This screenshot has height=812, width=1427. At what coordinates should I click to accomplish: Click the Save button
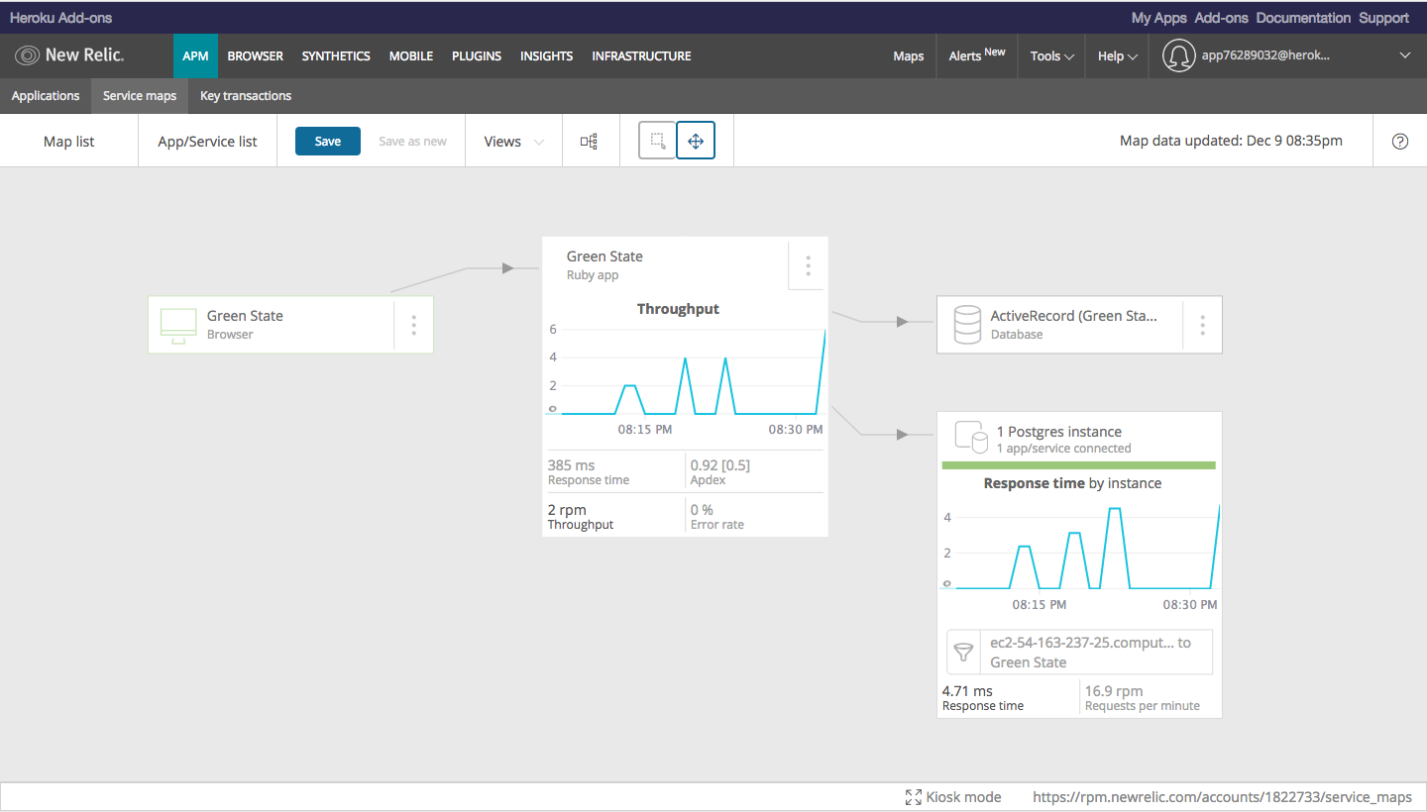328,142
